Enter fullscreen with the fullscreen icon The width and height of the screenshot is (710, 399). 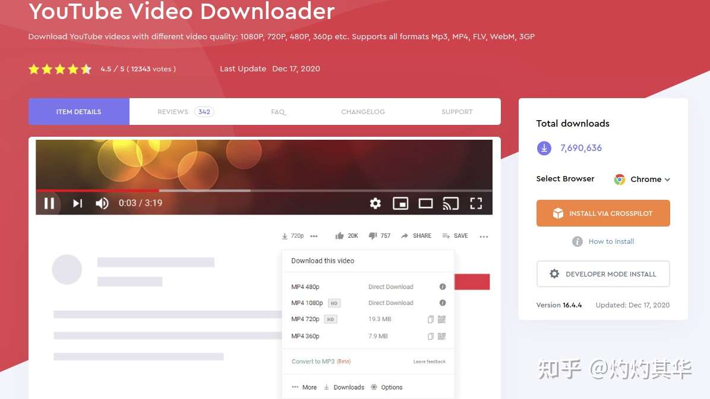(x=476, y=203)
